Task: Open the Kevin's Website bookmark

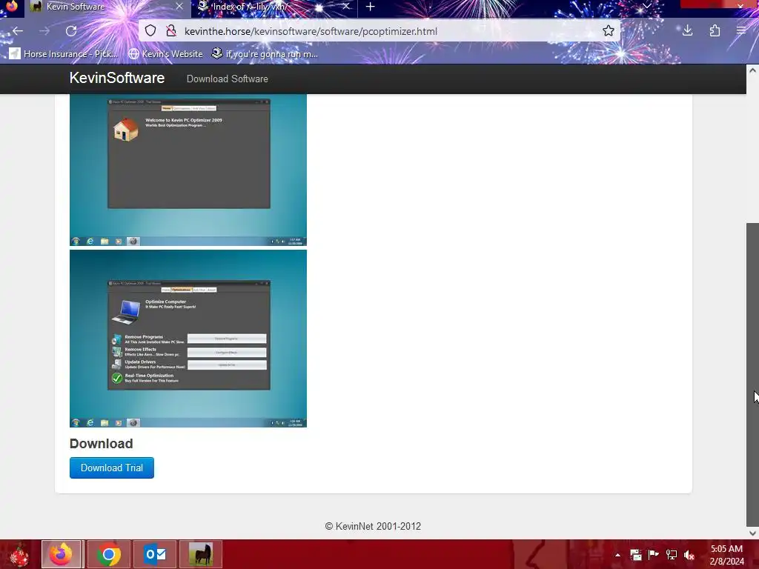Action: click(x=165, y=53)
